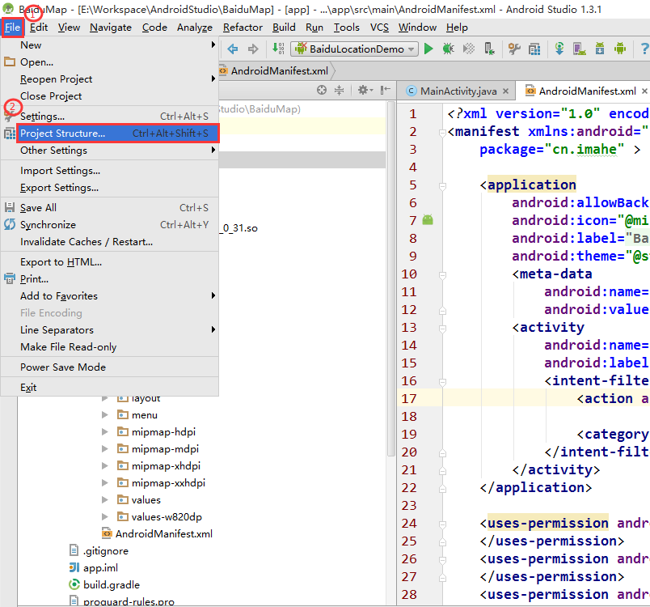Expand the mipmap-xxhdpi folder
Image resolution: width=650 pixels, height=607 pixels.
pyautogui.click(x=105, y=483)
